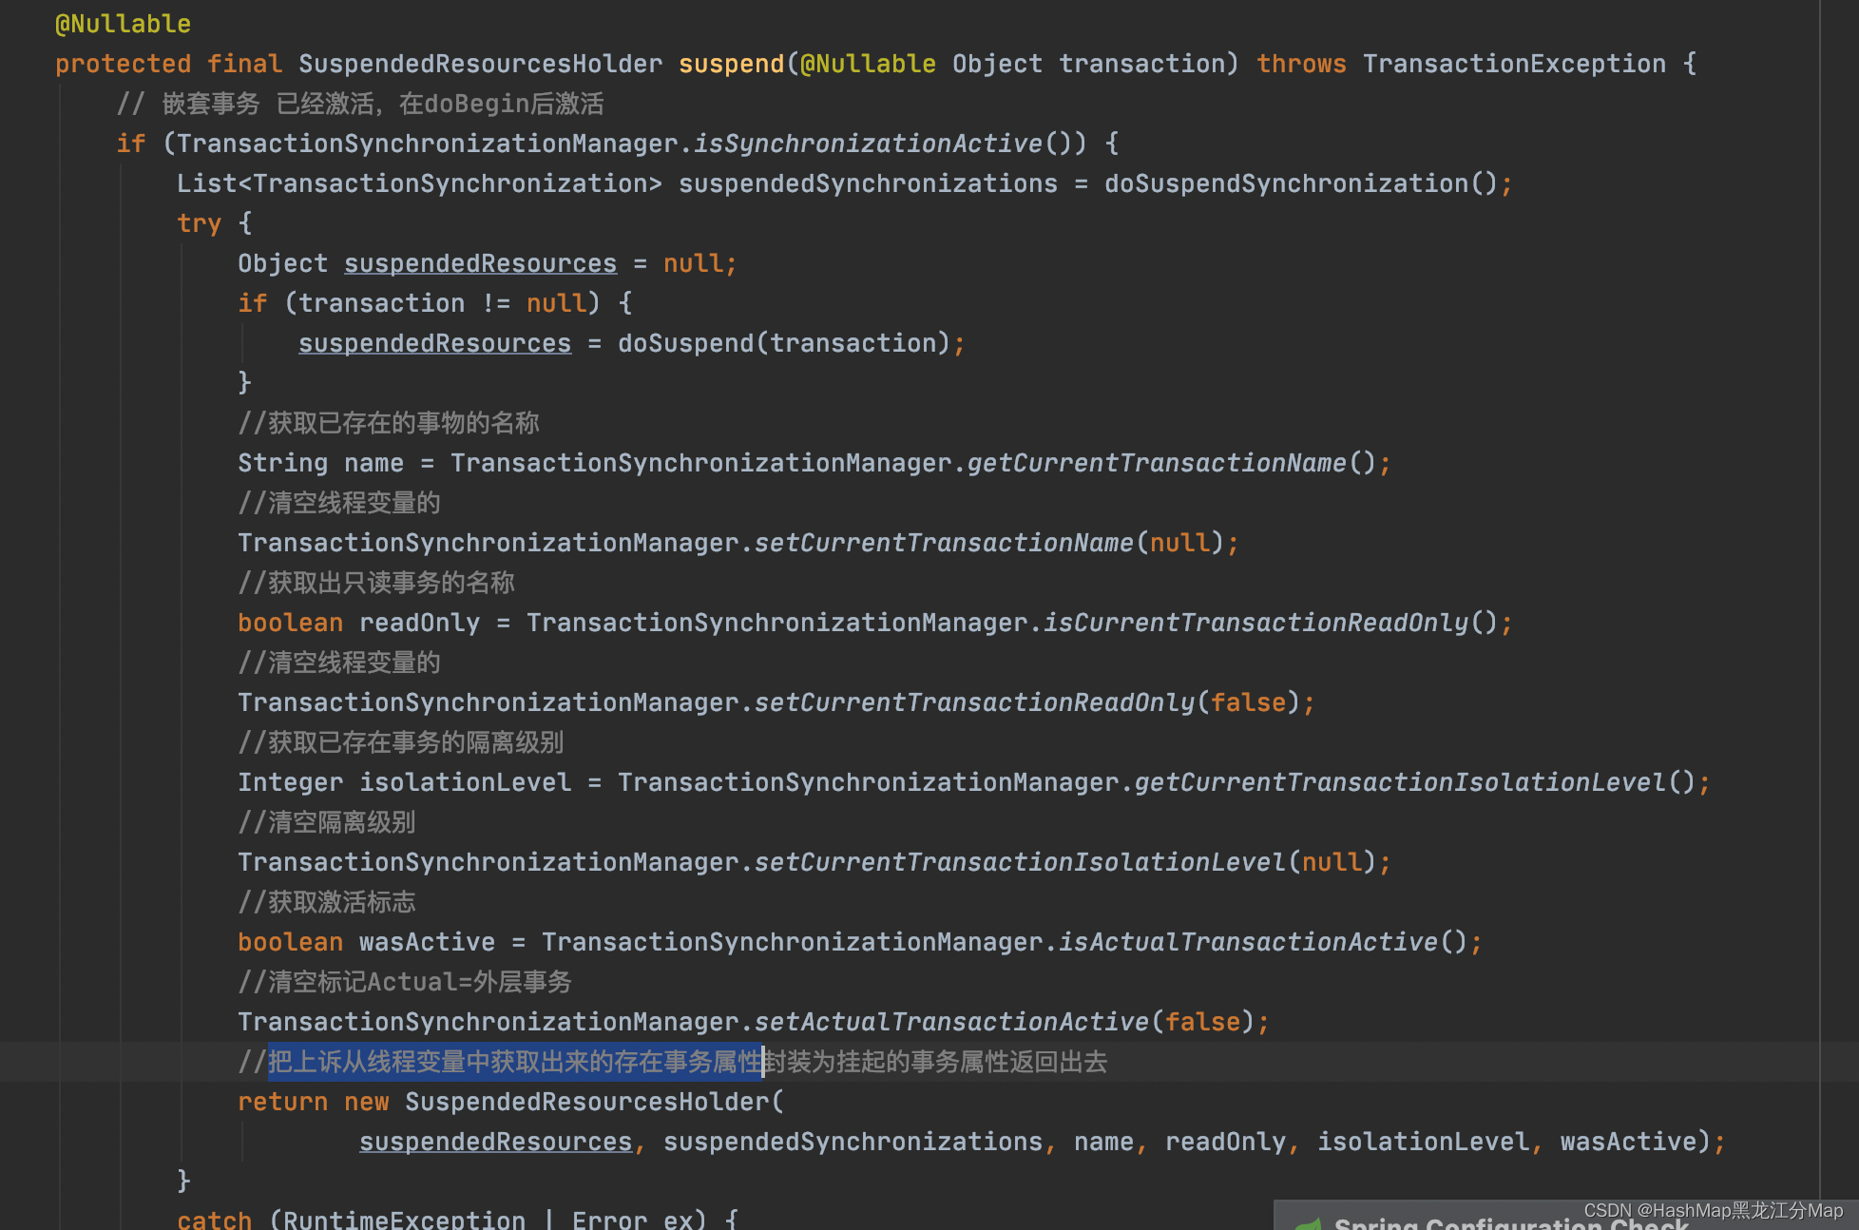This screenshot has height=1230, width=1859.
Task: Click the return keyword
Action: [282, 1102]
